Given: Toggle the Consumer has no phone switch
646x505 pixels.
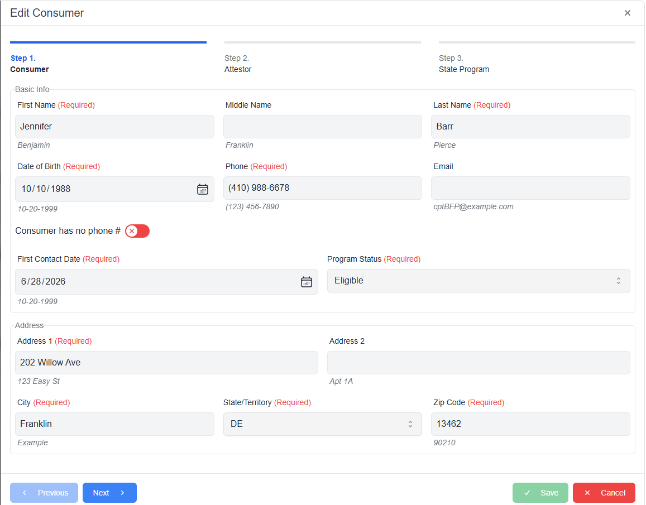Looking at the screenshot, I should coord(137,231).
